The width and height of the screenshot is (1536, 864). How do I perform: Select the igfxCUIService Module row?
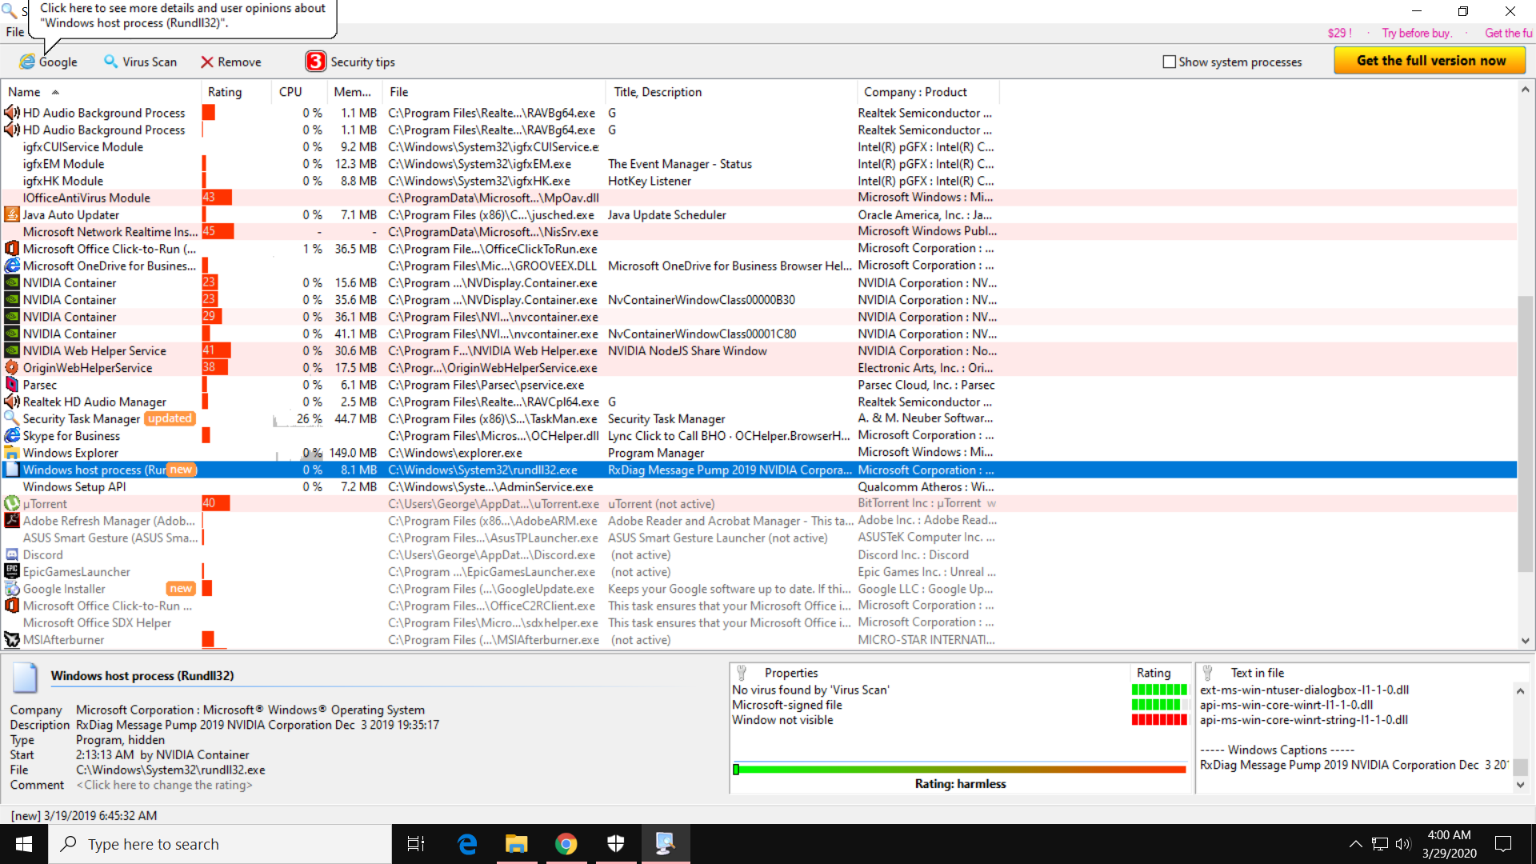tap(758, 147)
